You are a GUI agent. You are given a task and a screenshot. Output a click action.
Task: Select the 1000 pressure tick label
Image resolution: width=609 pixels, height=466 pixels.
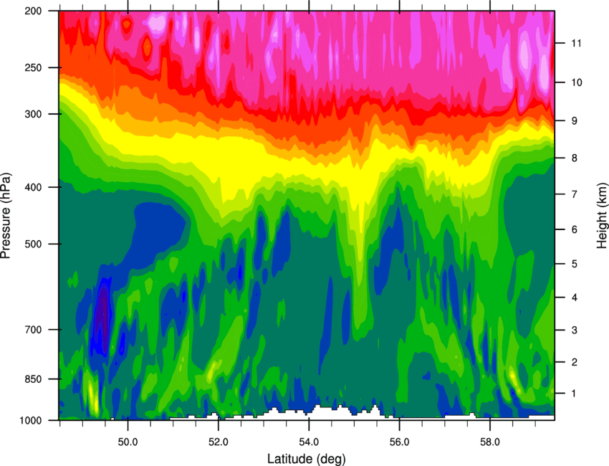click(x=31, y=421)
